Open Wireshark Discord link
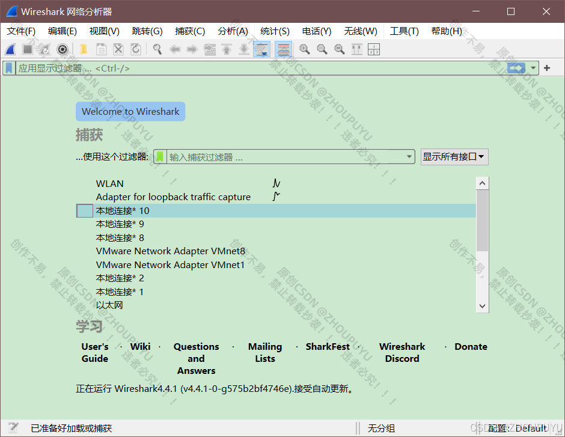Image resolution: width=565 pixels, height=437 pixels. coord(402,352)
